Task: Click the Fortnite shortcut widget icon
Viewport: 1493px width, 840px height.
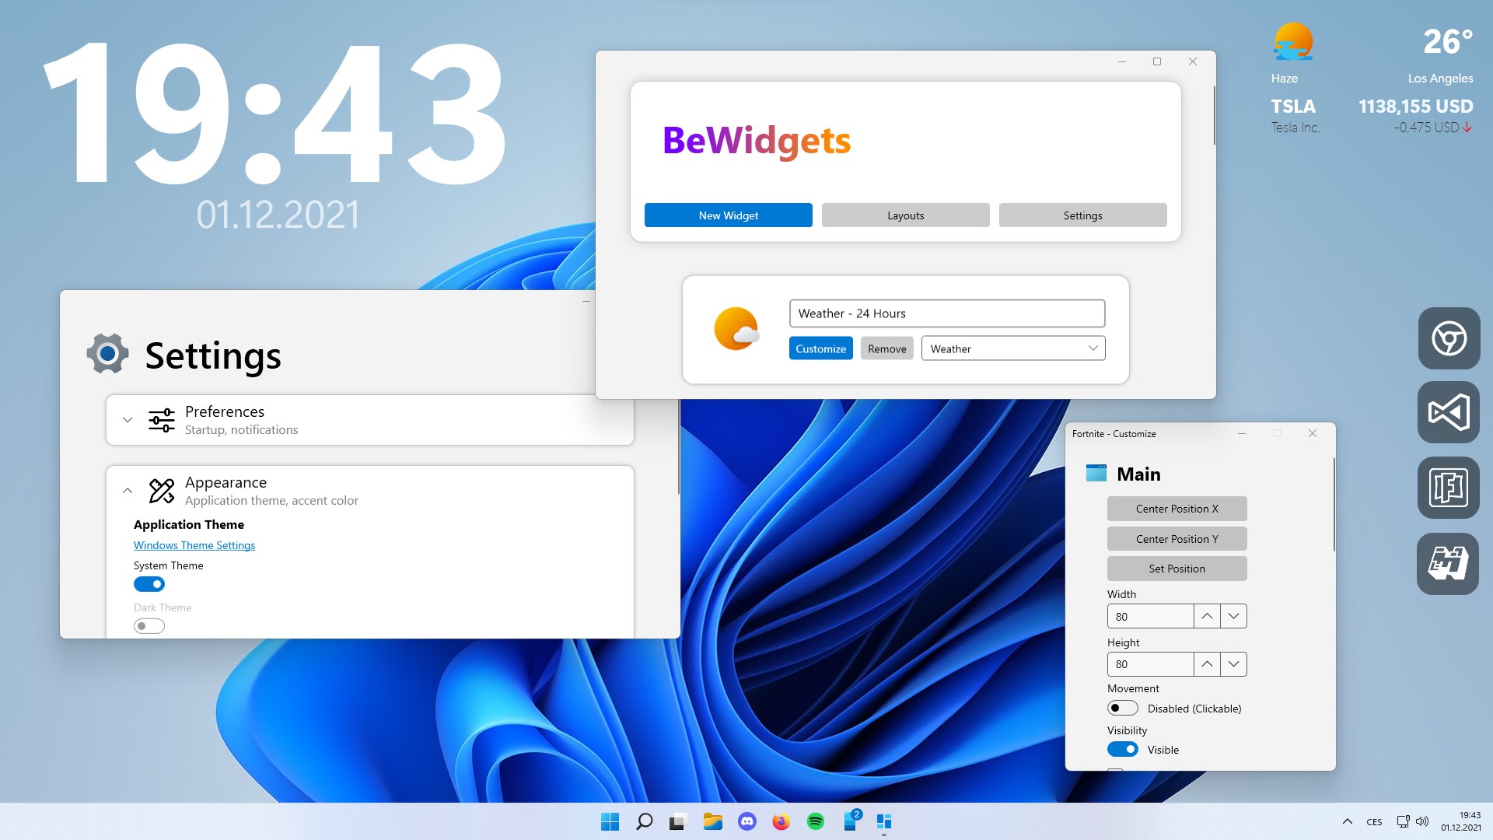Action: coord(1449,488)
